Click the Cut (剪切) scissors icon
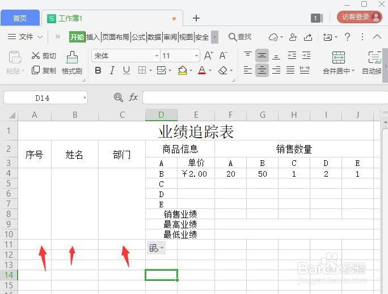 click(x=36, y=56)
